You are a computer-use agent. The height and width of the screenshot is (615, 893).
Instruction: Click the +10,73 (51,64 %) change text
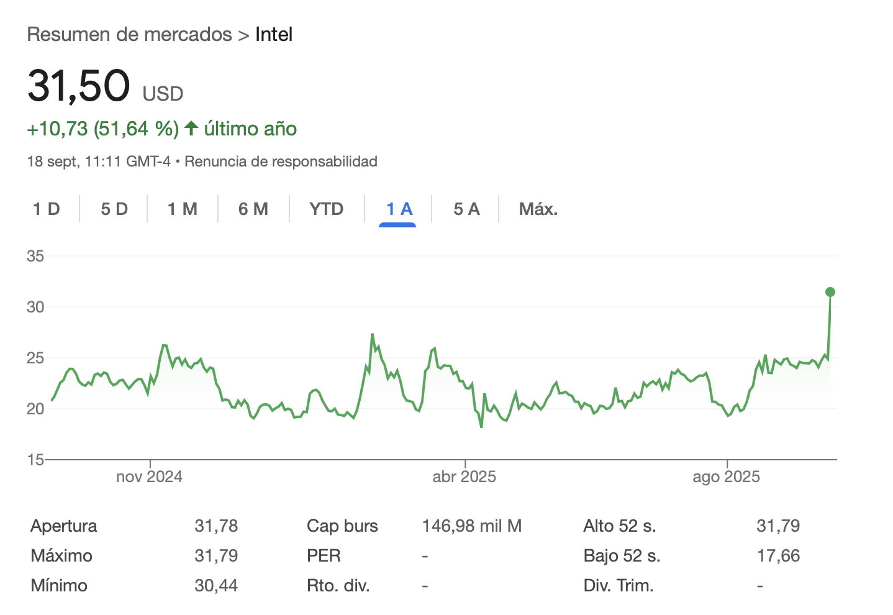pos(103,129)
